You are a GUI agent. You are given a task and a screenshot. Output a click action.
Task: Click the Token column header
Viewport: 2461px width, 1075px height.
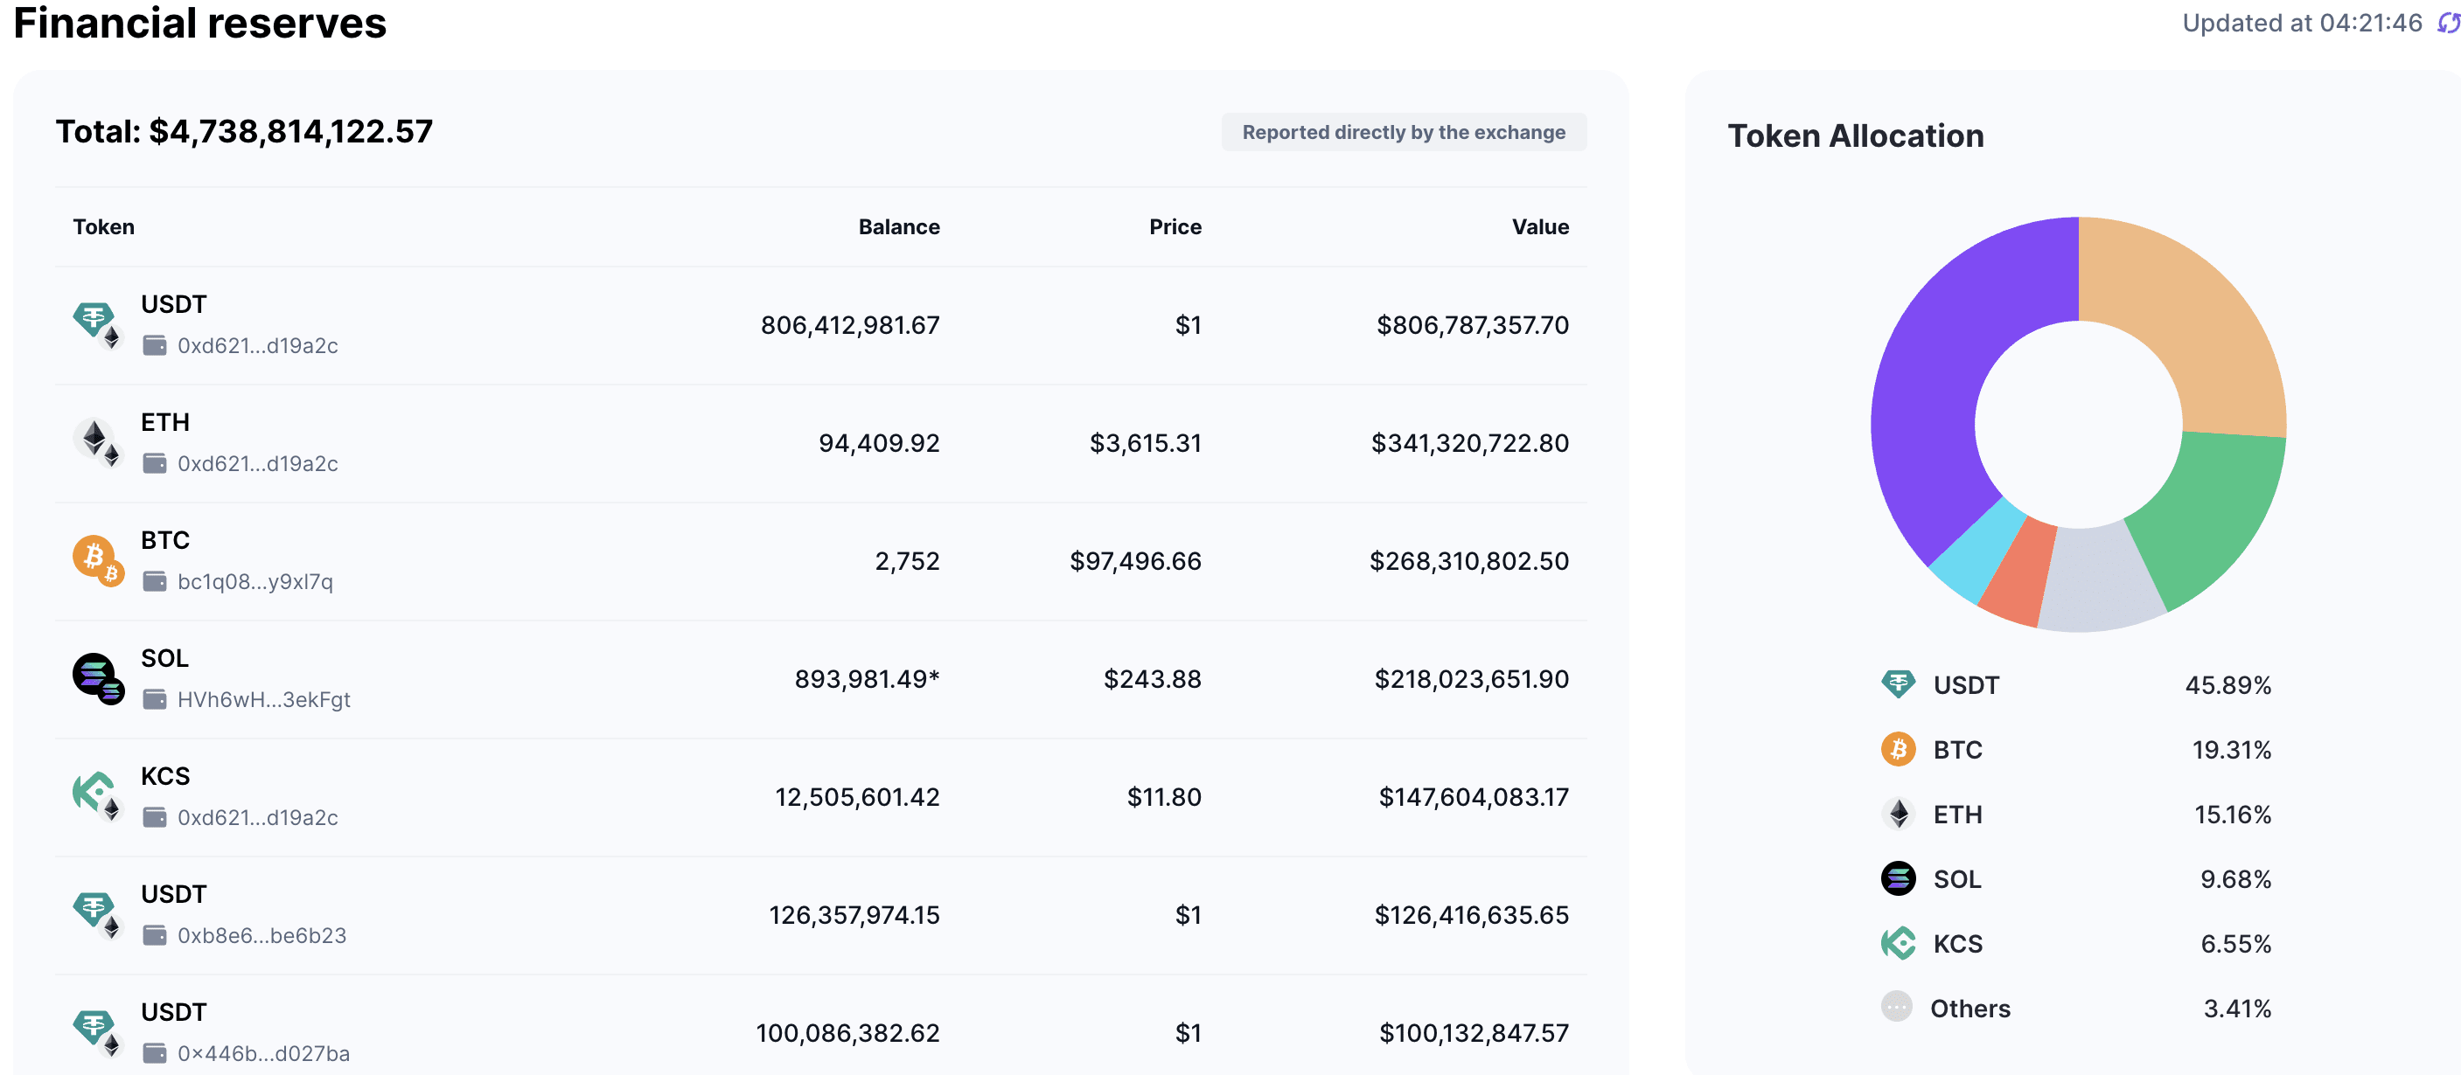click(103, 226)
